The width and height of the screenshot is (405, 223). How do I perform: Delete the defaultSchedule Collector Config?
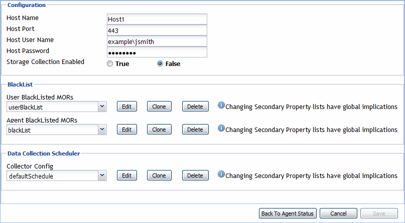pos(195,175)
